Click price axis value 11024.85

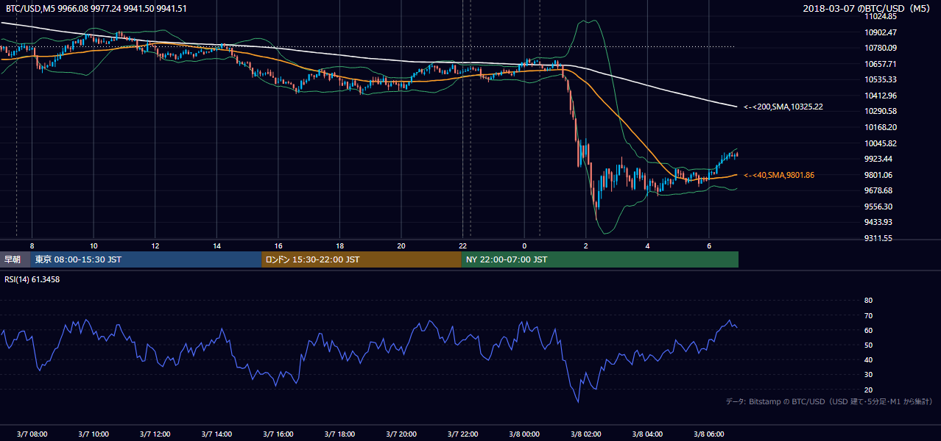881,16
